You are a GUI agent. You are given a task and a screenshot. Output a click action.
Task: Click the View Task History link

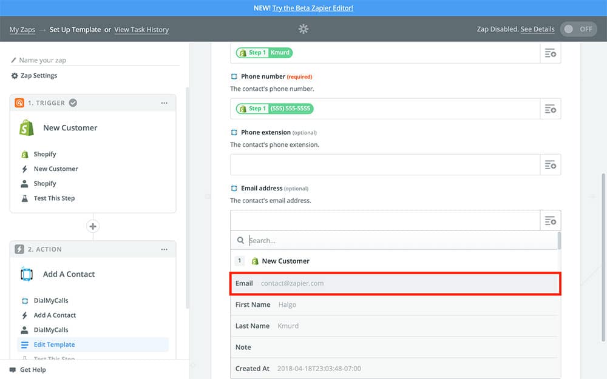click(141, 30)
